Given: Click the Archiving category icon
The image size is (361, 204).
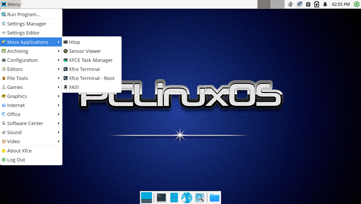Looking at the screenshot, I should pos(4,51).
